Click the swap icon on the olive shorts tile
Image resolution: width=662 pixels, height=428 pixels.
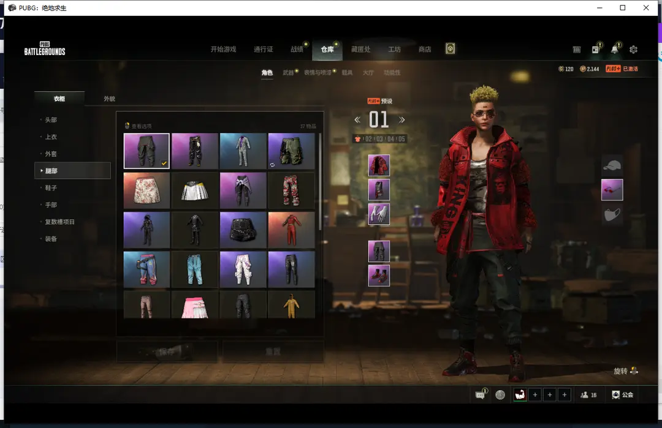272,165
